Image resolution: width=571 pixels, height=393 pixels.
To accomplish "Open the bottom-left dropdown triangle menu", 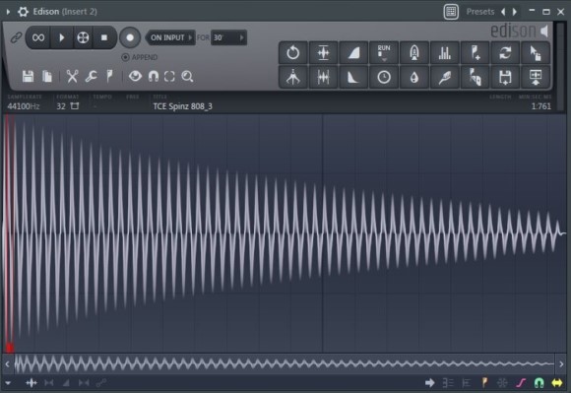I will [8, 383].
